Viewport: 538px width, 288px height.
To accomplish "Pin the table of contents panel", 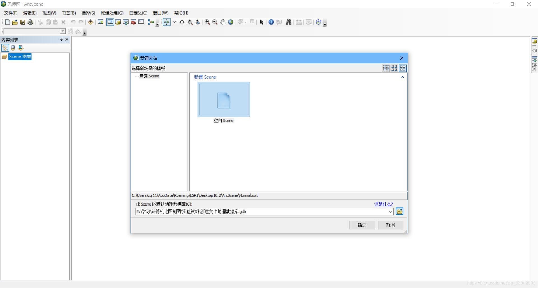I will [x=61, y=39].
